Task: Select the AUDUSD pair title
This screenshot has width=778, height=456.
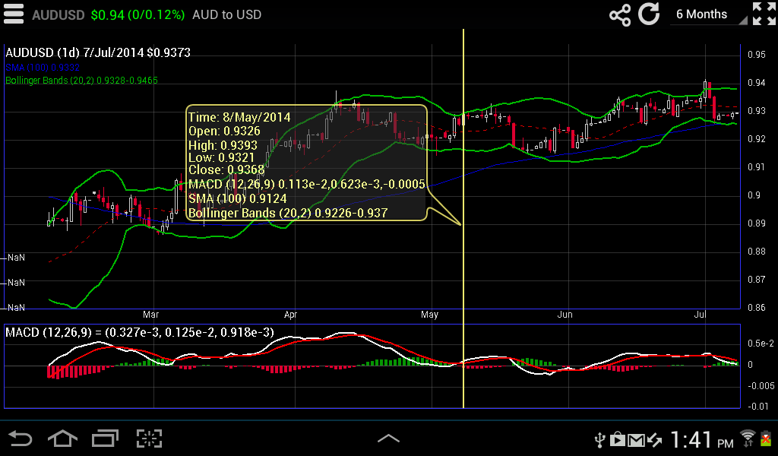Action: [x=58, y=14]
